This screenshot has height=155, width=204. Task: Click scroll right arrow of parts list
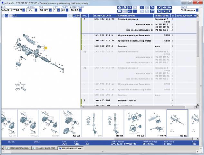pos(195,107)
